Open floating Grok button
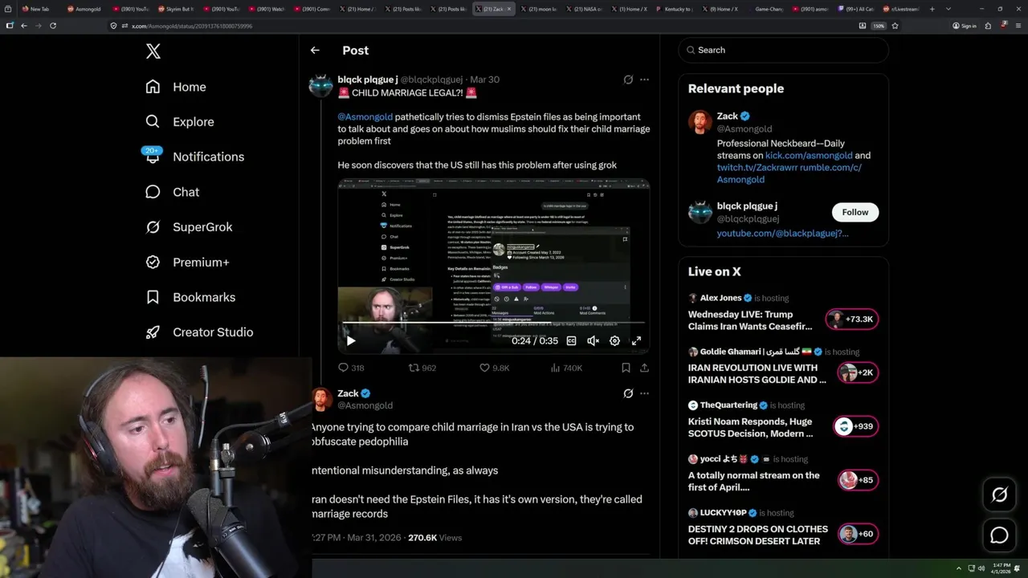The height and width of the screenshot is (578, 1028). click(999, 495)
